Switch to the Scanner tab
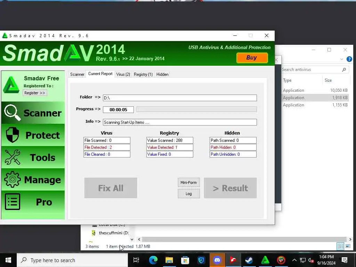 pos(77,74)
